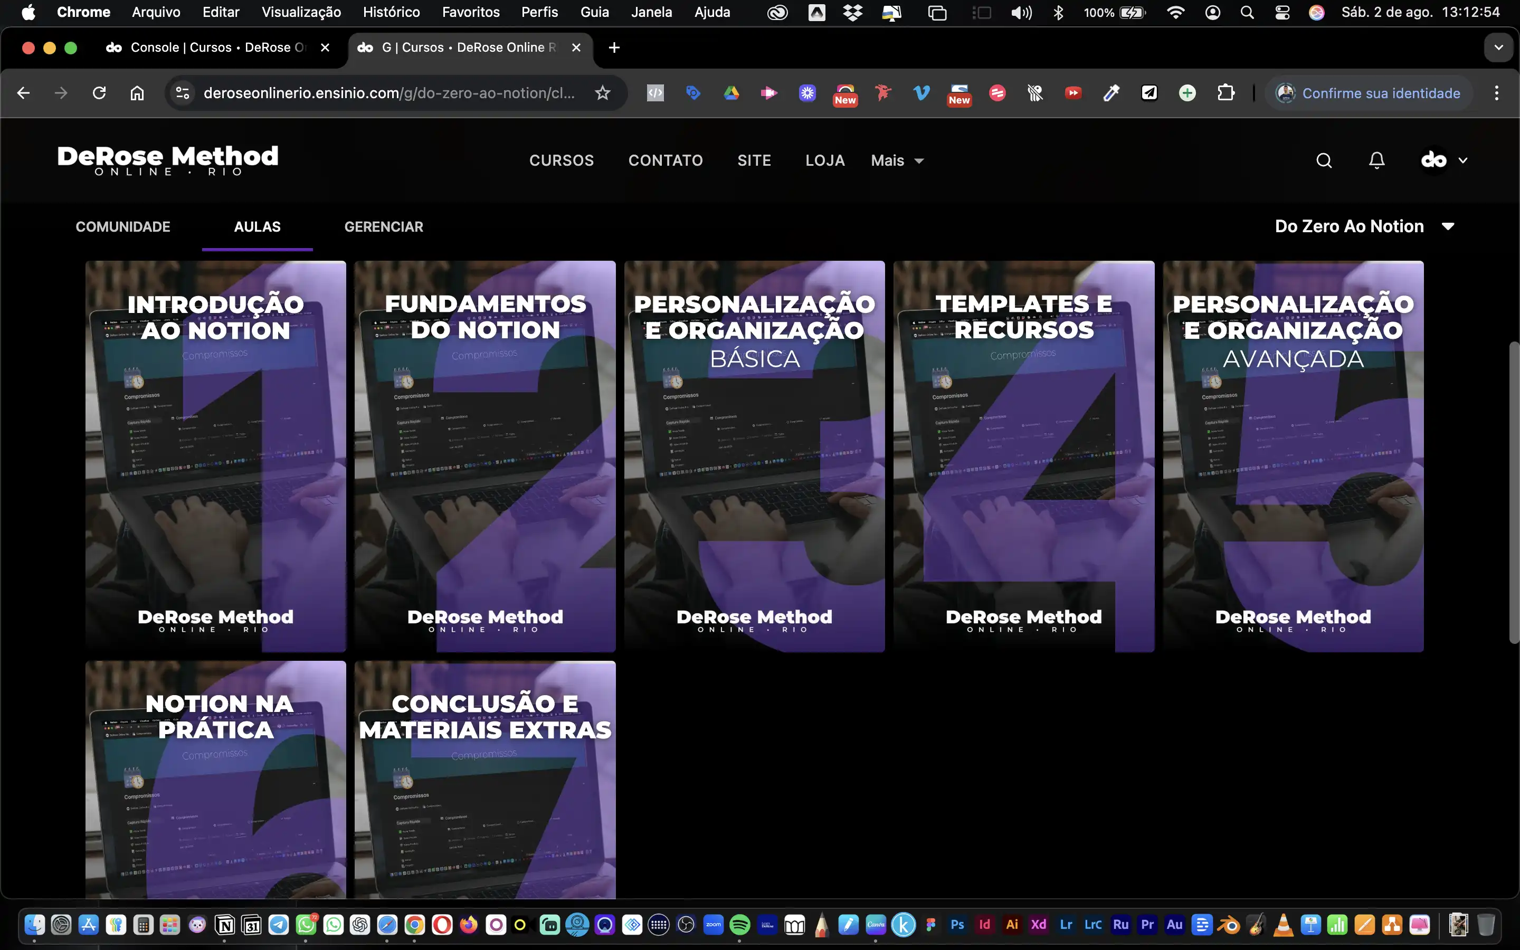
Task: Open the Histórico menu in menu bar
Action: 391,13
